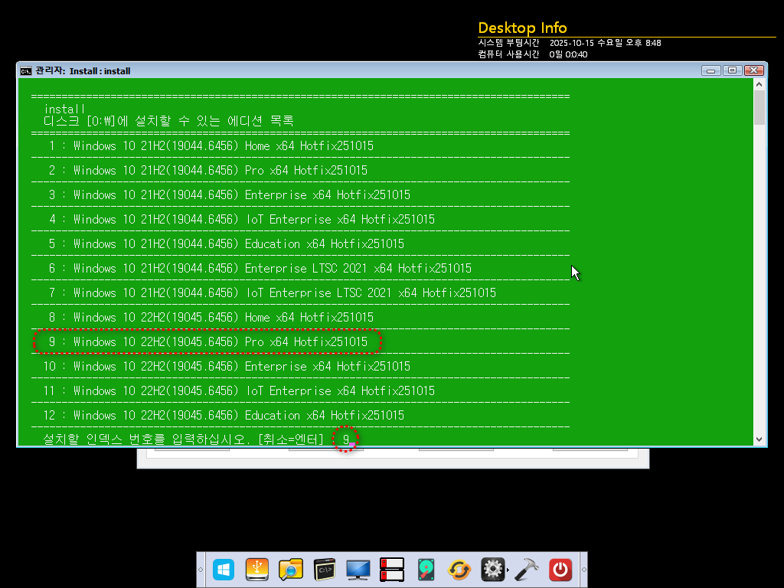Image resolution: width=784 pixels, height=588 pixels.
Task: Select row 12 22H2 Education x64
Action: (x=224, y=416)
